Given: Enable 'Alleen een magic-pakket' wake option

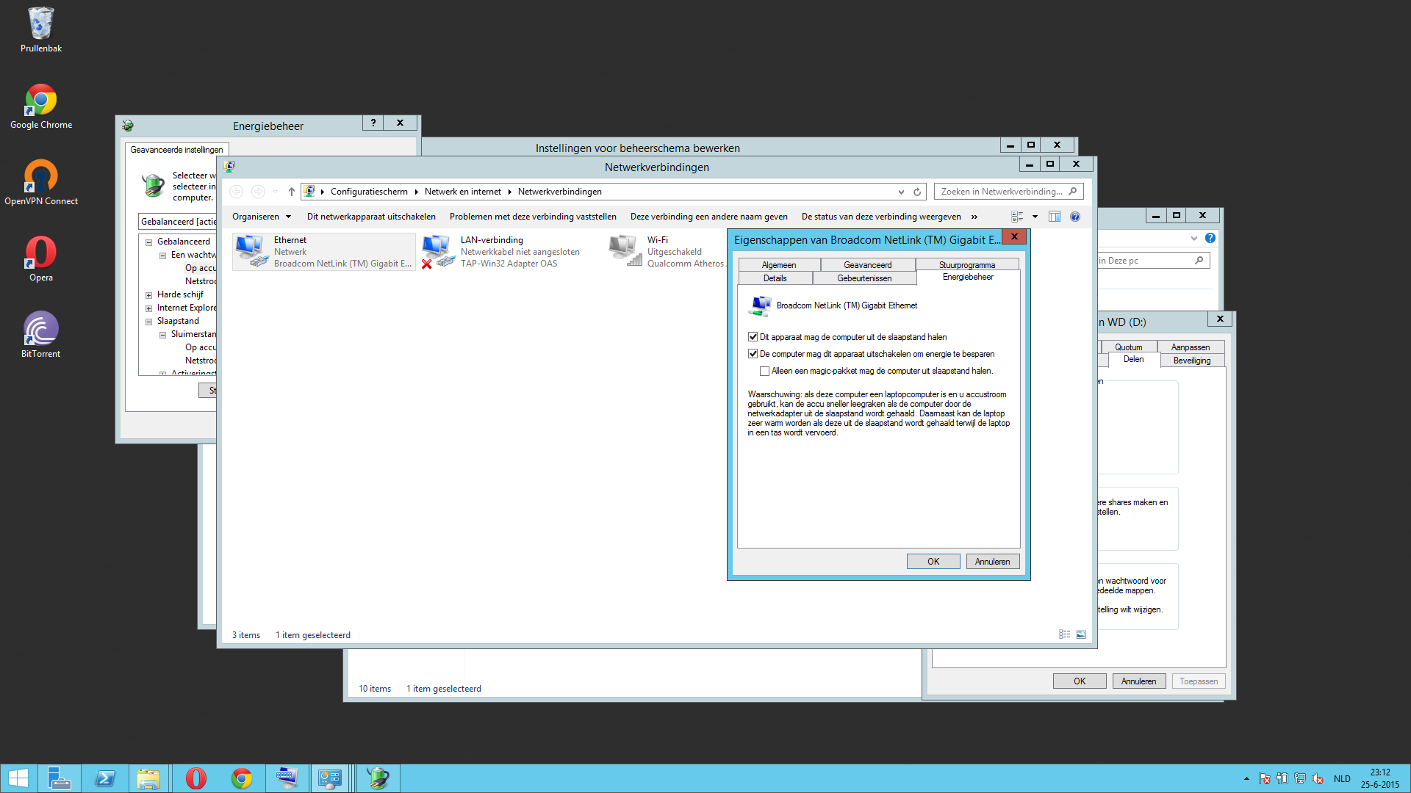Looking at the screenshot, I should 765,371.
